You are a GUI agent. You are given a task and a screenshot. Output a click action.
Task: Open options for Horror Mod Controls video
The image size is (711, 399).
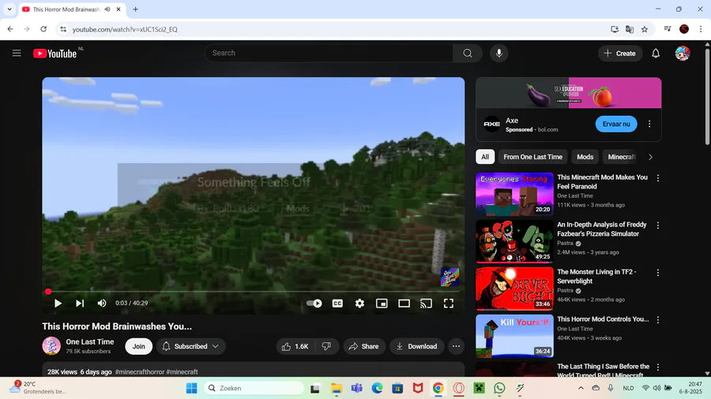(x=658, y=320)
